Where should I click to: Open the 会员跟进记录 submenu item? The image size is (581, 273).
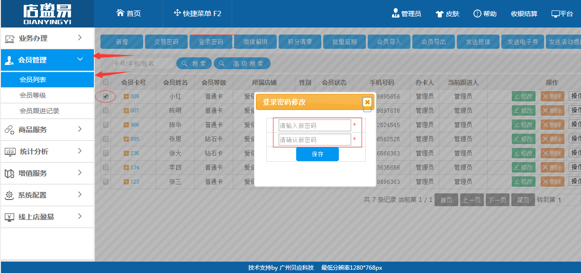click(x=47, y=111)
